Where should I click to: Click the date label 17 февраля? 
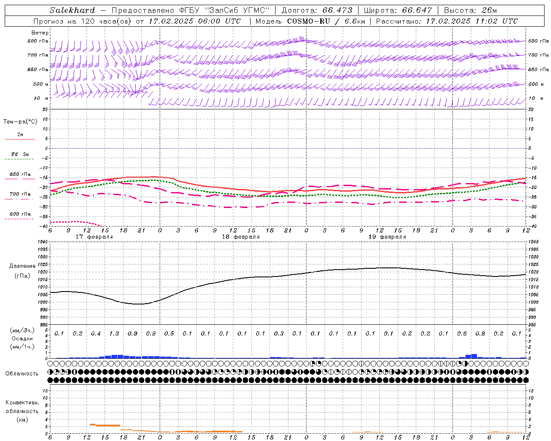(x=94, y=237)
